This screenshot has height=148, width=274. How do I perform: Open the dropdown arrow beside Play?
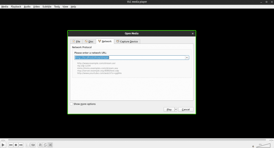pos(176,109)
